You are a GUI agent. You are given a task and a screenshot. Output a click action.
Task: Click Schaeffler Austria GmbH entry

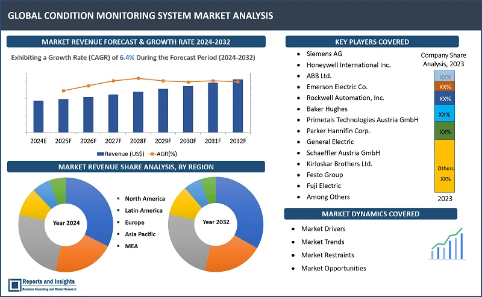tap(343, 153)
